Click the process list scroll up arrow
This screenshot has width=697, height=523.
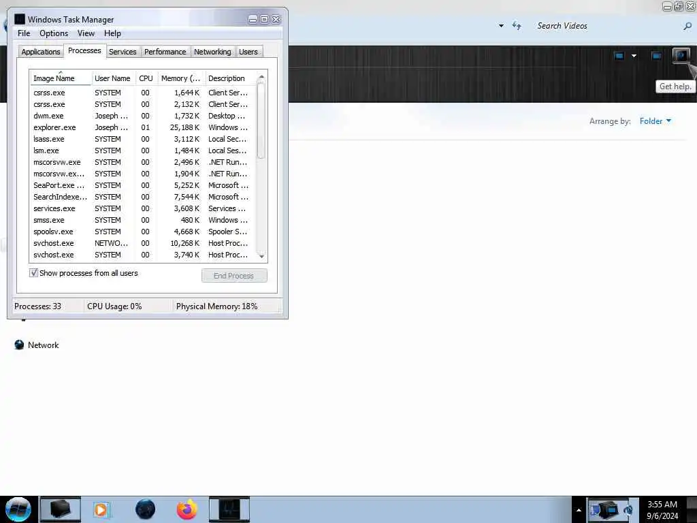tap(261, 77)
